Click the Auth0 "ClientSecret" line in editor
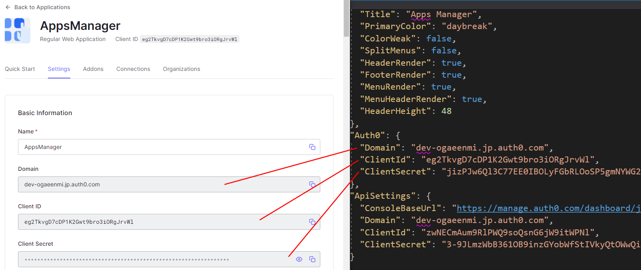This screenshot has width=641, height=270. coord(500,172)
